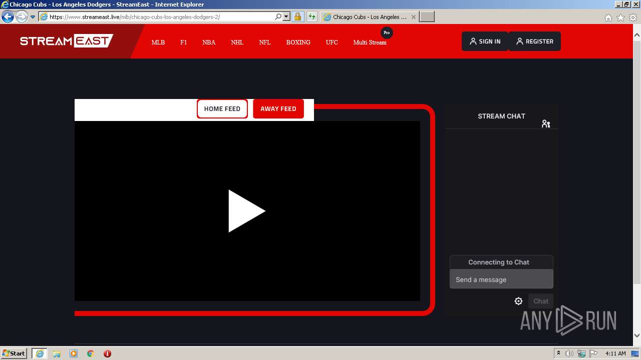Image resolution: width=641 pixels, height=360 pixels.
Task: Open Chrome from the taskbar
Action: [90, 353]
